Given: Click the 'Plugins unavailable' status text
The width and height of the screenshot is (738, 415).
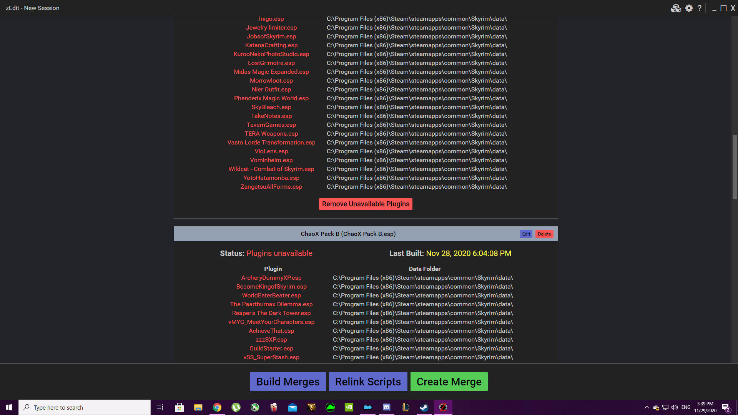Looking at the screenshot, I should (279, 254).
